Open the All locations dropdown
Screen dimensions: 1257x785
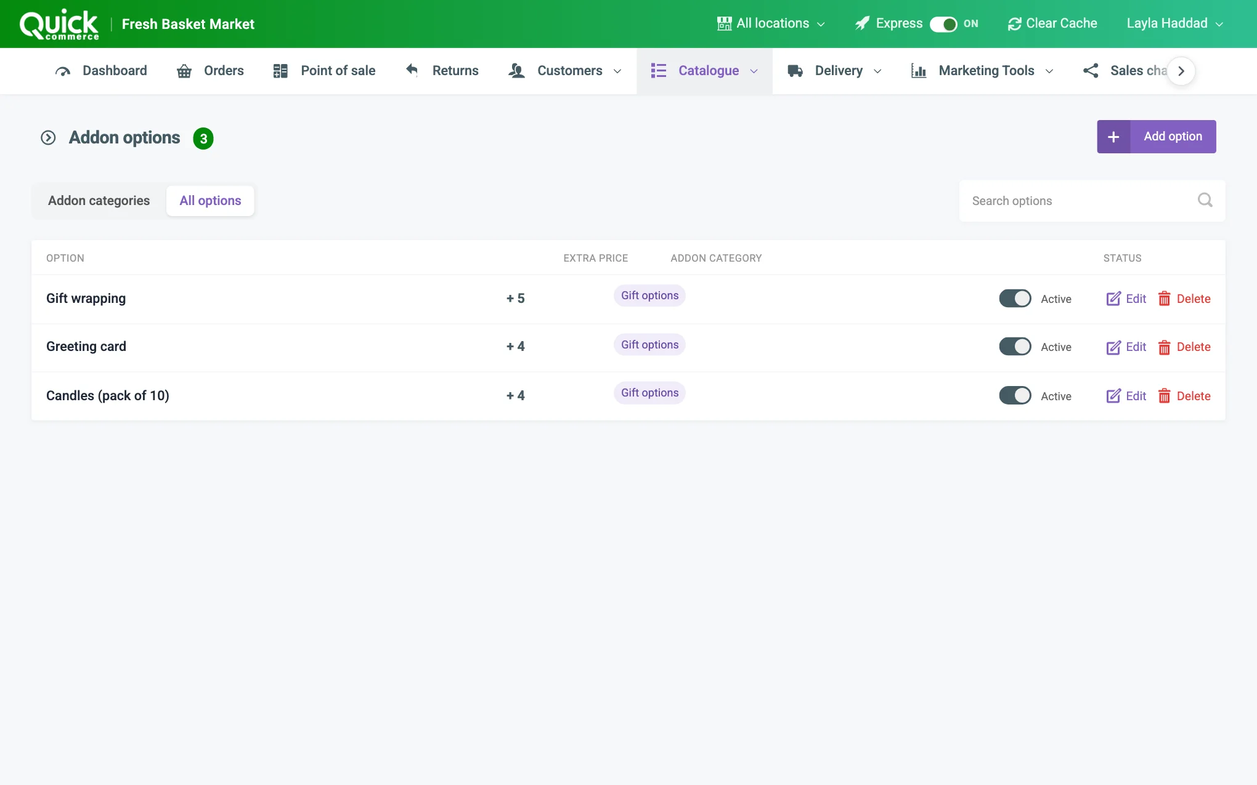coord(771,23)
